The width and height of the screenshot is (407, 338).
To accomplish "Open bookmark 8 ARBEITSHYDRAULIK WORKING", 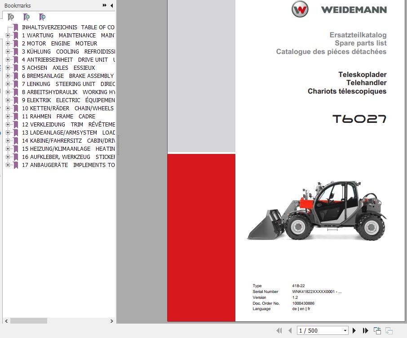I will click(69, 92).
